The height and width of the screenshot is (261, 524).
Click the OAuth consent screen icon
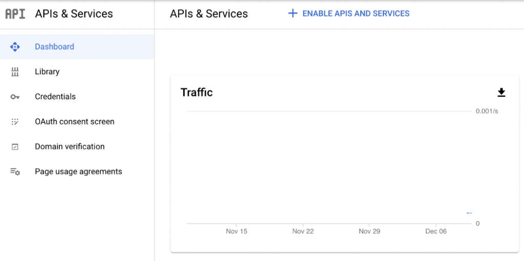pyautogui.click(x=15, y=122)
